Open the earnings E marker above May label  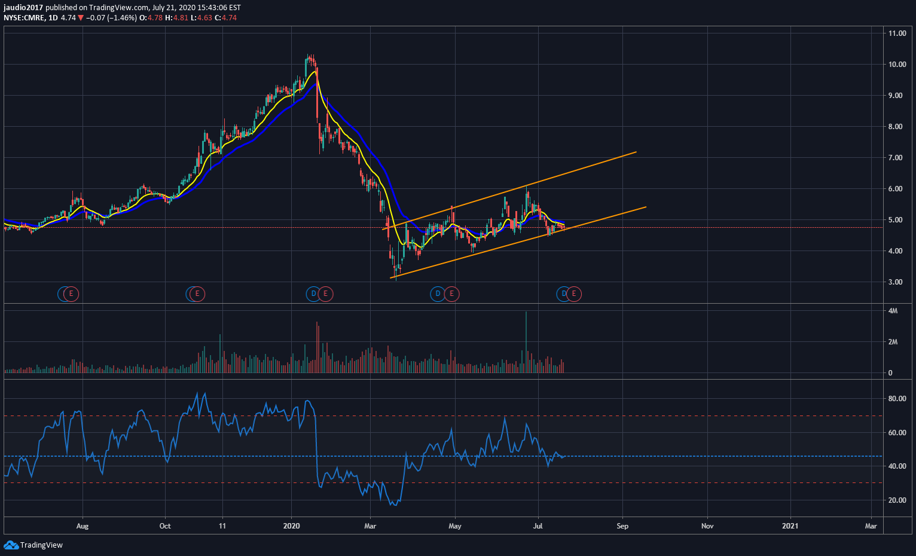(x=451, y=294)
